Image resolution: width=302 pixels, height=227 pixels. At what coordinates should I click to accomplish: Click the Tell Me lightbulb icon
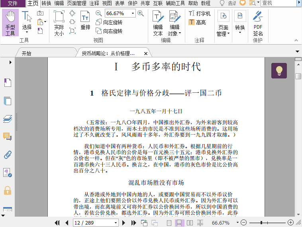(222, 3)
